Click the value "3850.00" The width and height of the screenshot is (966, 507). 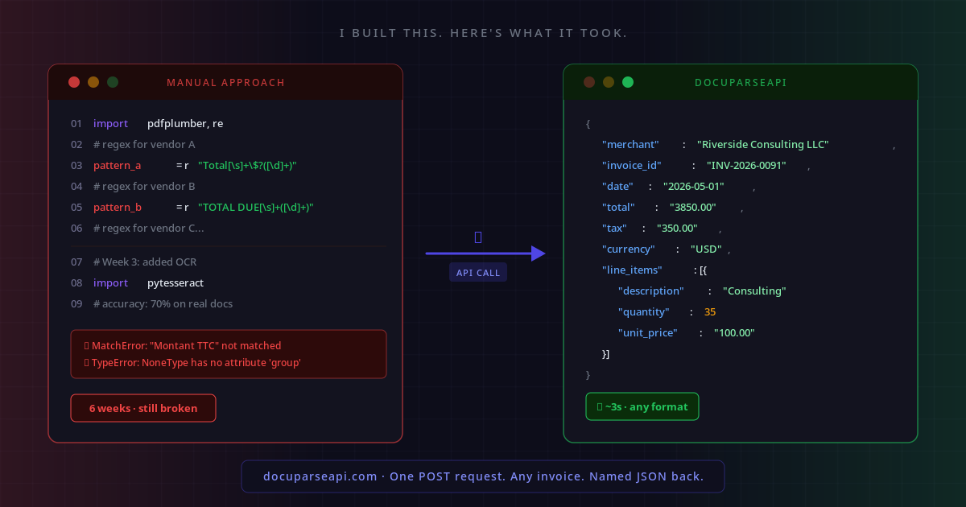(694, 208)
